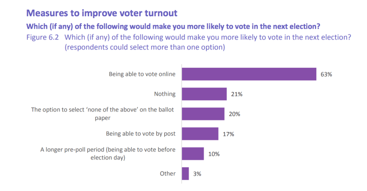367x191 pixels.
Task: Click the 'Nothing' category label
Action: [x=165, y=94]
